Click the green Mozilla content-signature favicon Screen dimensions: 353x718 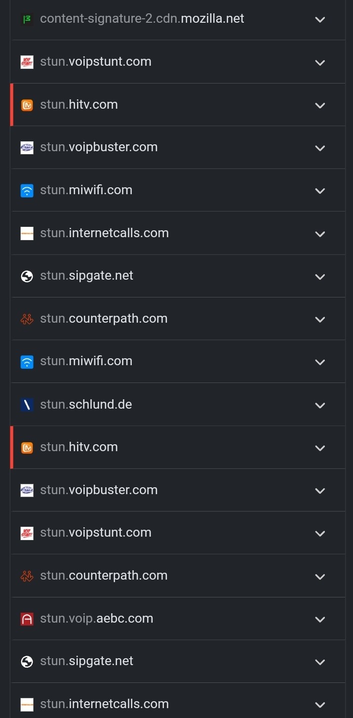click(27, 19)
